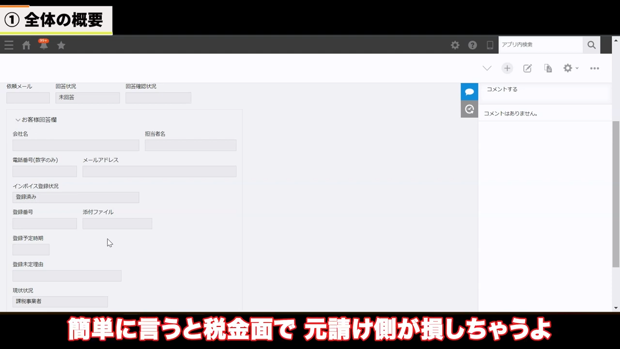620x349 pixels.
Task: Click the page vertical scrollbar thumb
Action: (x=616, y=194)
